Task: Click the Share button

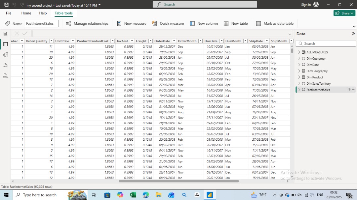Action: tap(344, 13)
